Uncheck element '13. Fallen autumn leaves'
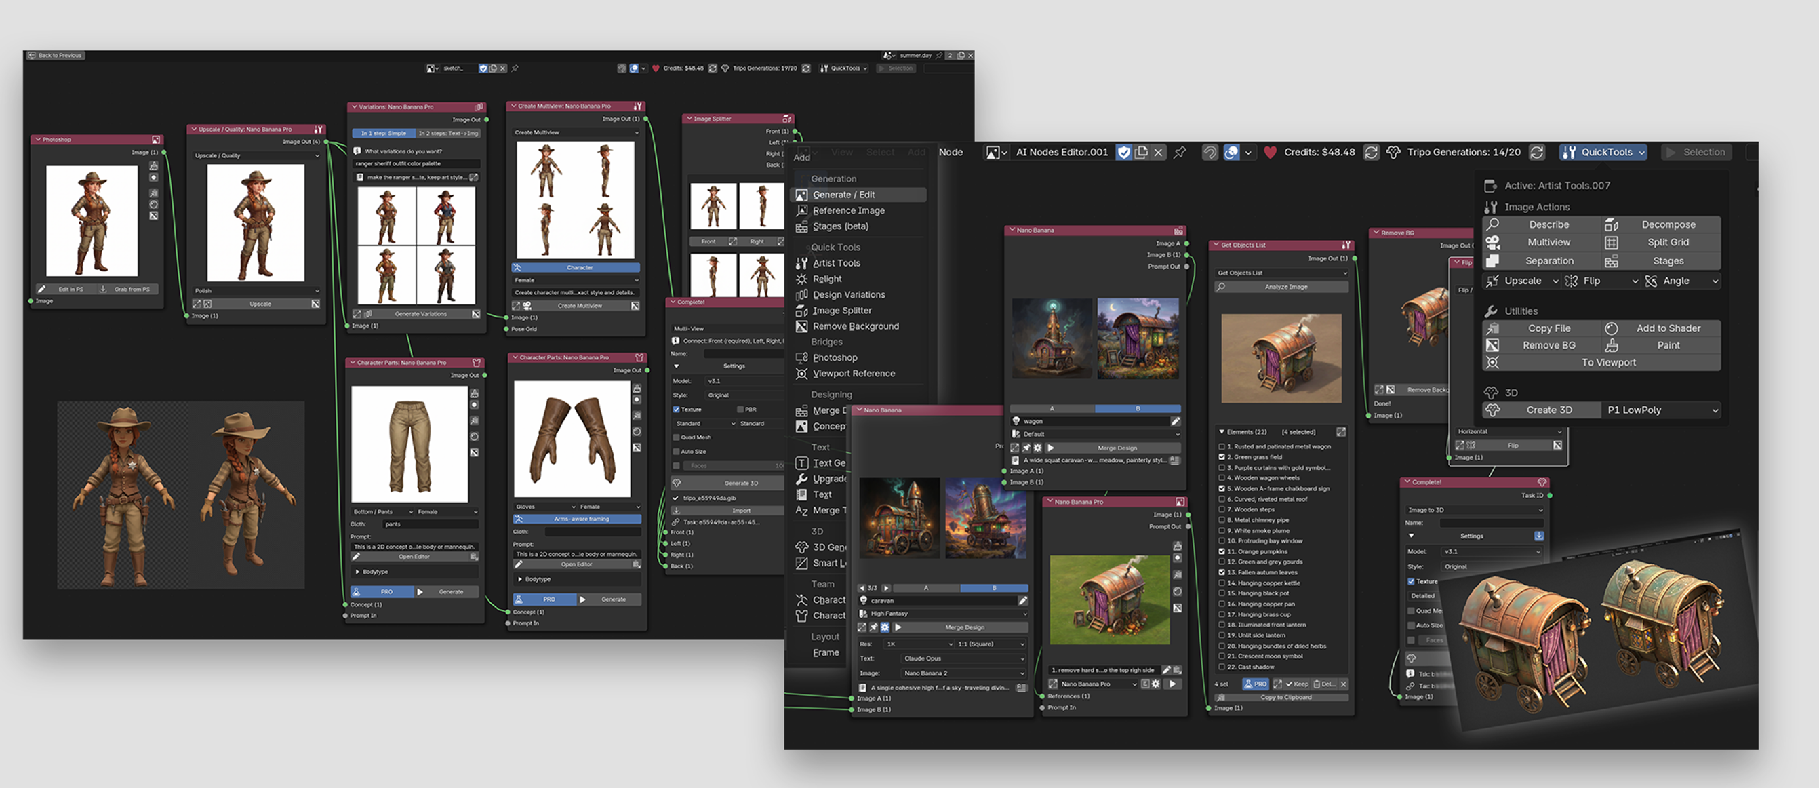 [1222, 572]
